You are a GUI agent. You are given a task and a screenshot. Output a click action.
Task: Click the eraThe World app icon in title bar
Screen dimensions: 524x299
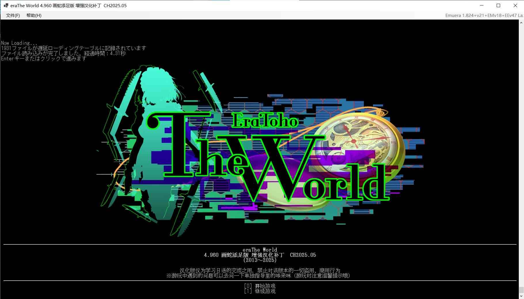point(6,5)
